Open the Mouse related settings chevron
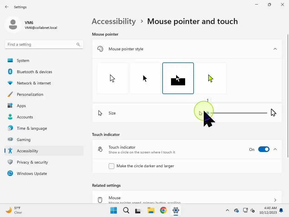This screenshot has width=289, height=217. pos(275,200)
